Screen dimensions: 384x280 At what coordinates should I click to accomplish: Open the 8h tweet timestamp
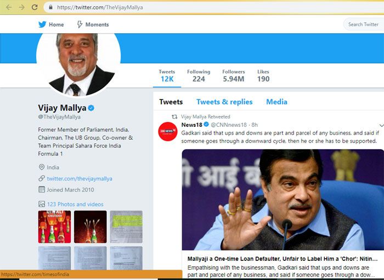255,125
